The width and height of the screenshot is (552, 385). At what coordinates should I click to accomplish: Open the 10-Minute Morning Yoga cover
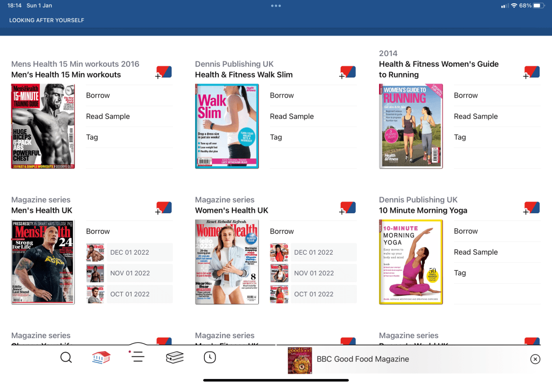tap(411, 262)
